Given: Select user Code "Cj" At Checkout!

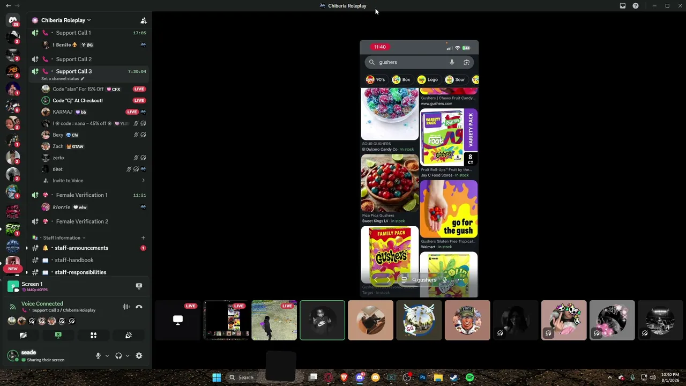Looking at the screenshot, I should [x=94, y=100].
